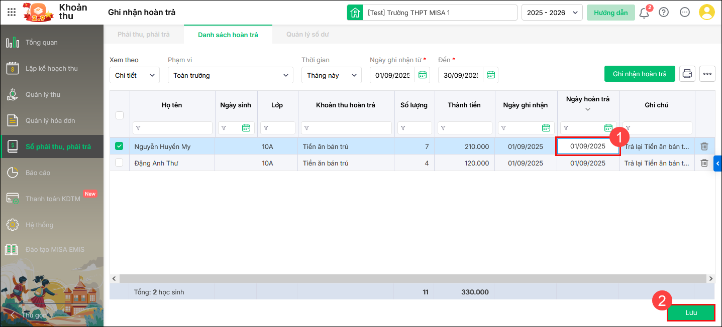This screenshot has width=722, height=327.
Task: Click the filter icon under Lớp
Action: [266, 128]
